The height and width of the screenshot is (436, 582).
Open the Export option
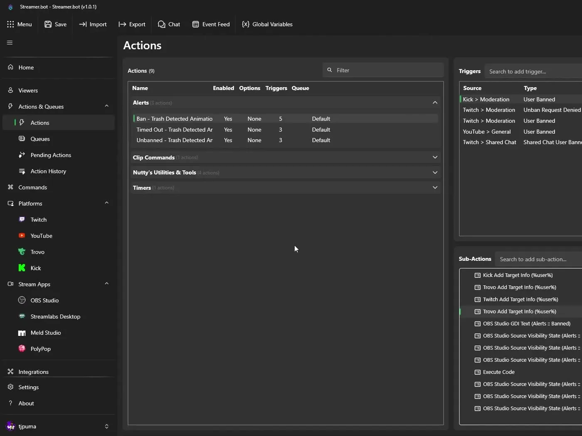[132, 24]
